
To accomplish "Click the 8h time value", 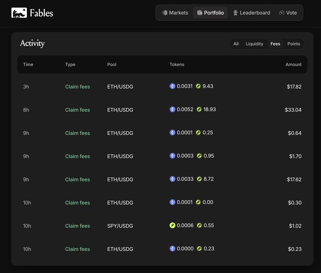I will click(26, 110).
